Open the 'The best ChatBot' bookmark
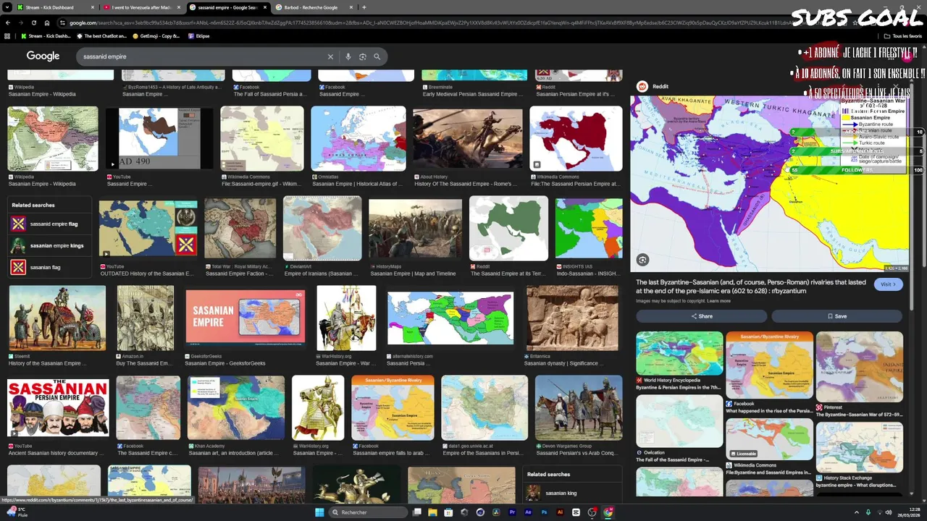This screenshot has width=927, height=521. 101,35
